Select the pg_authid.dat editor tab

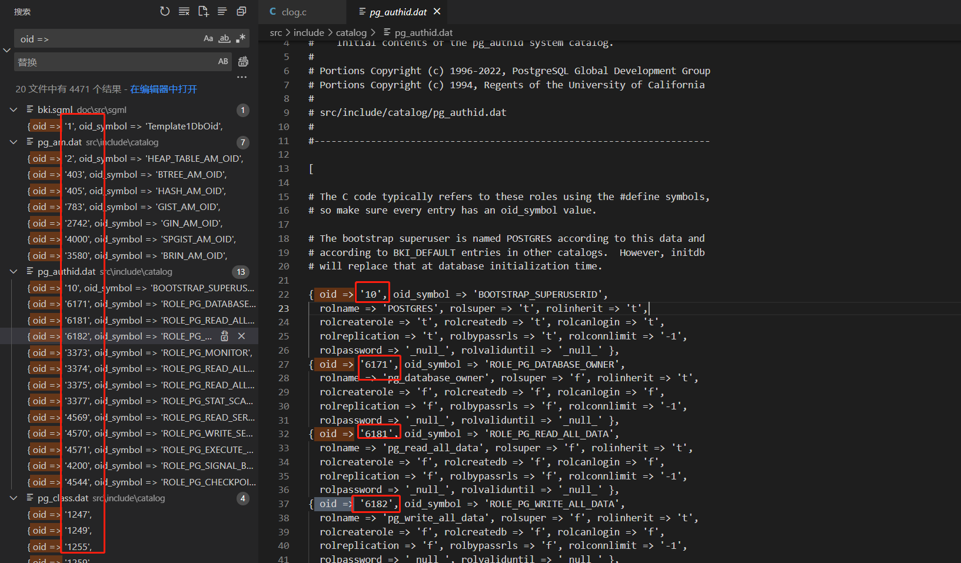tap(398, 11)
